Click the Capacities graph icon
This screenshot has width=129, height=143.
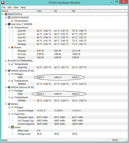point(12,114)
